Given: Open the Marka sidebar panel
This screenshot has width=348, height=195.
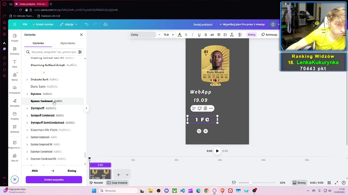Looking at the screenshot, I should pyautogui.click(x=15, y=77).
